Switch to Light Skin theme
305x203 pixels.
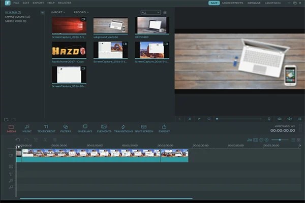click(x=272, y=3)
